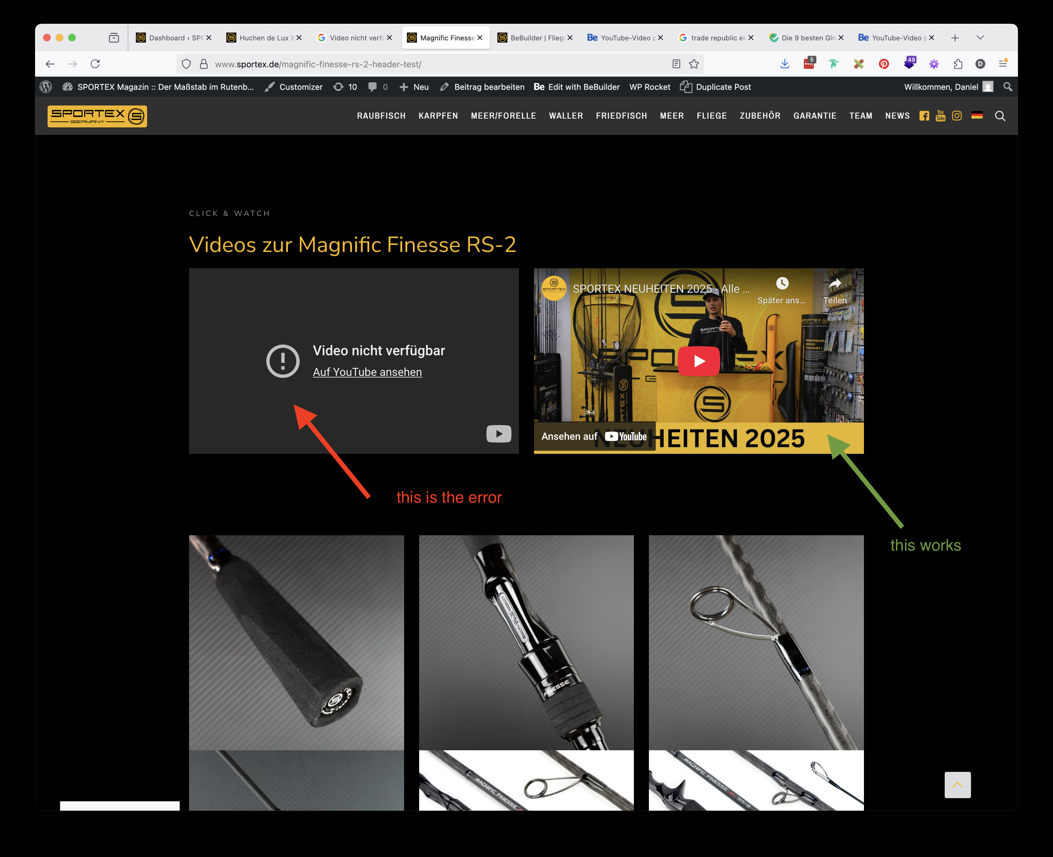Visit Sportex Instagram icon
Image resolution: width=1053 pixels, height=857 pixels.
[957, 115]
